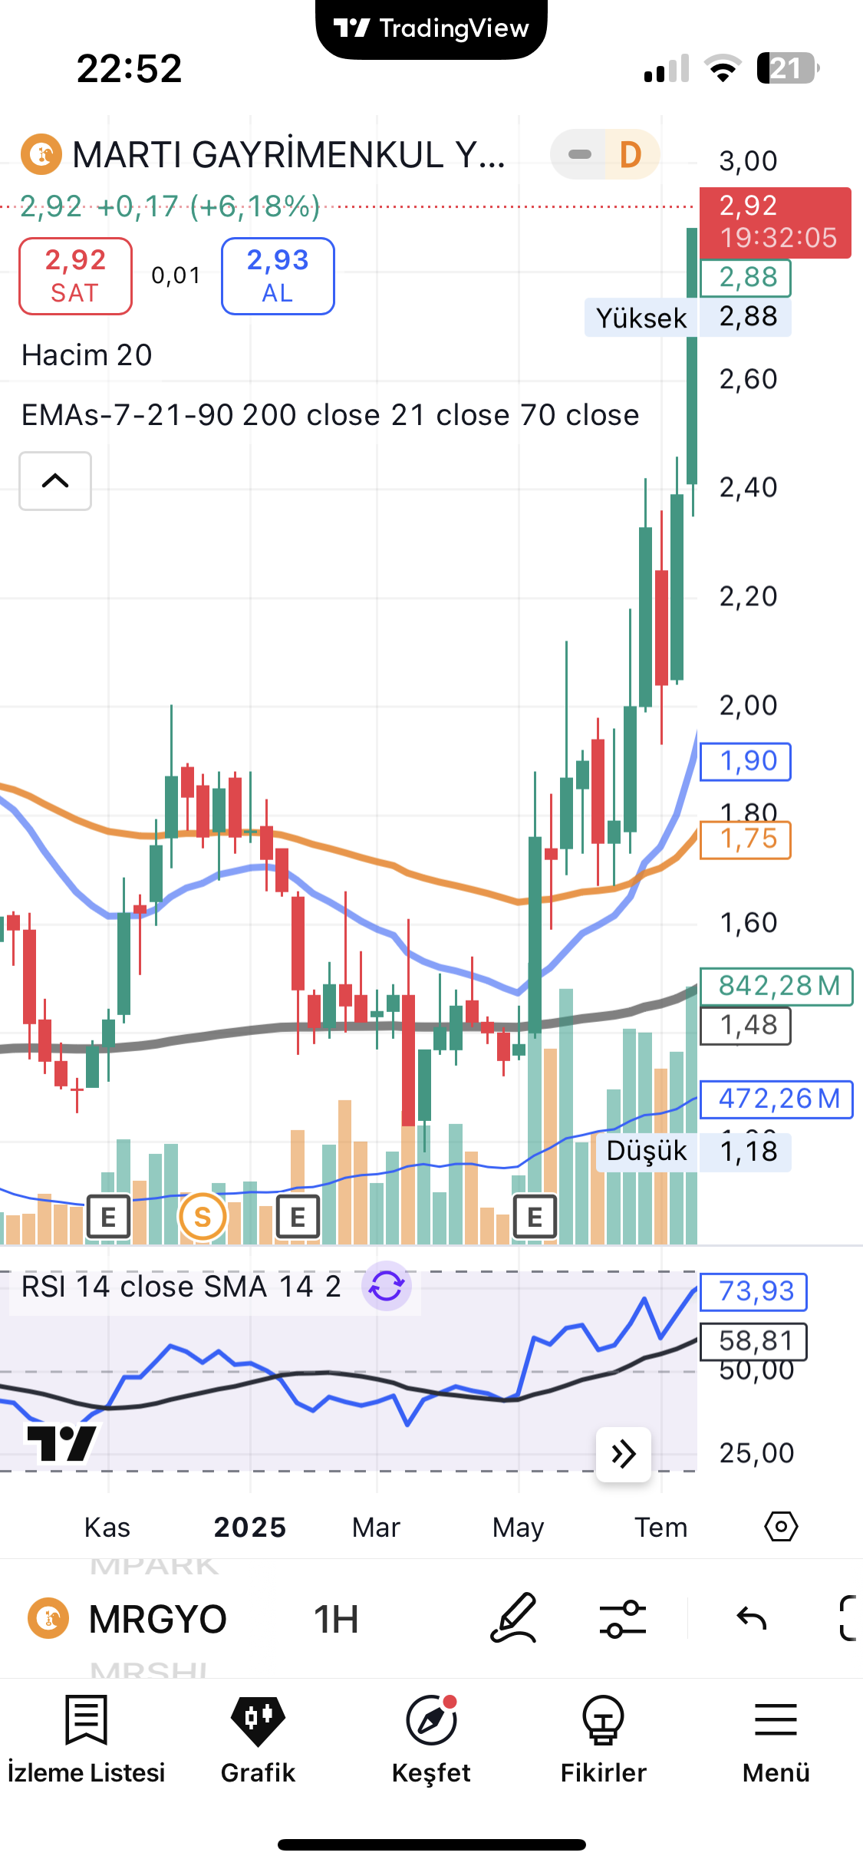863x1869 pixels.
Task: Tap the Düşük low price label
Action: click(x=647, y=1152)
